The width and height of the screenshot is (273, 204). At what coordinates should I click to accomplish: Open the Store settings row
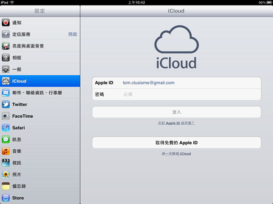pyautogui.click(x=40, y=198)
